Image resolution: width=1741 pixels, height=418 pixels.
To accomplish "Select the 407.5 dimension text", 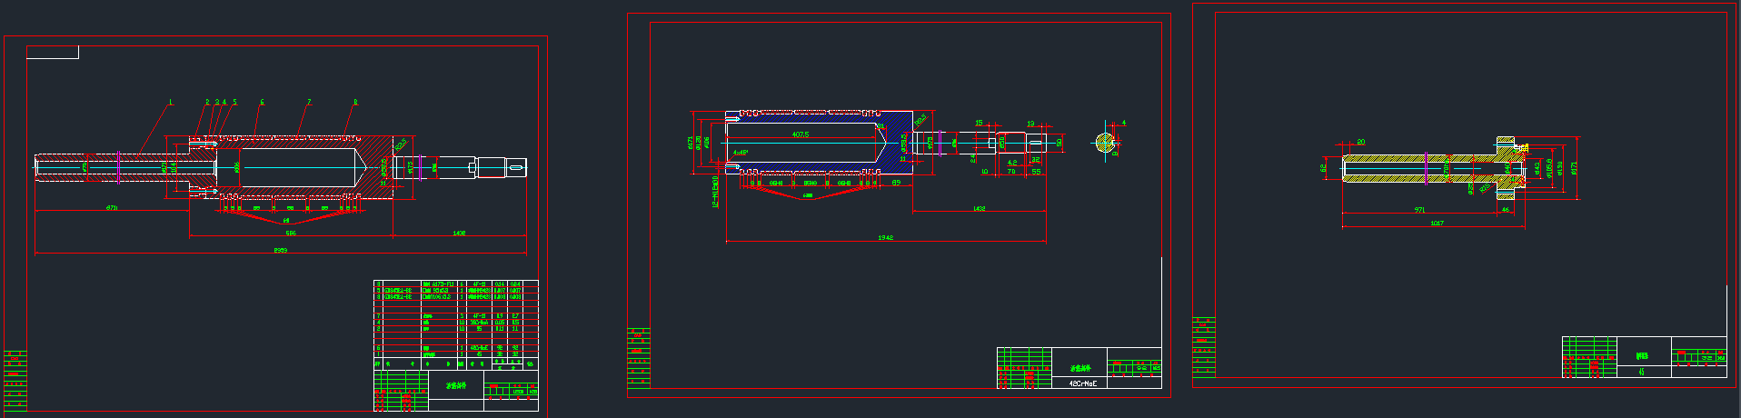I will (x=801, y=134).
